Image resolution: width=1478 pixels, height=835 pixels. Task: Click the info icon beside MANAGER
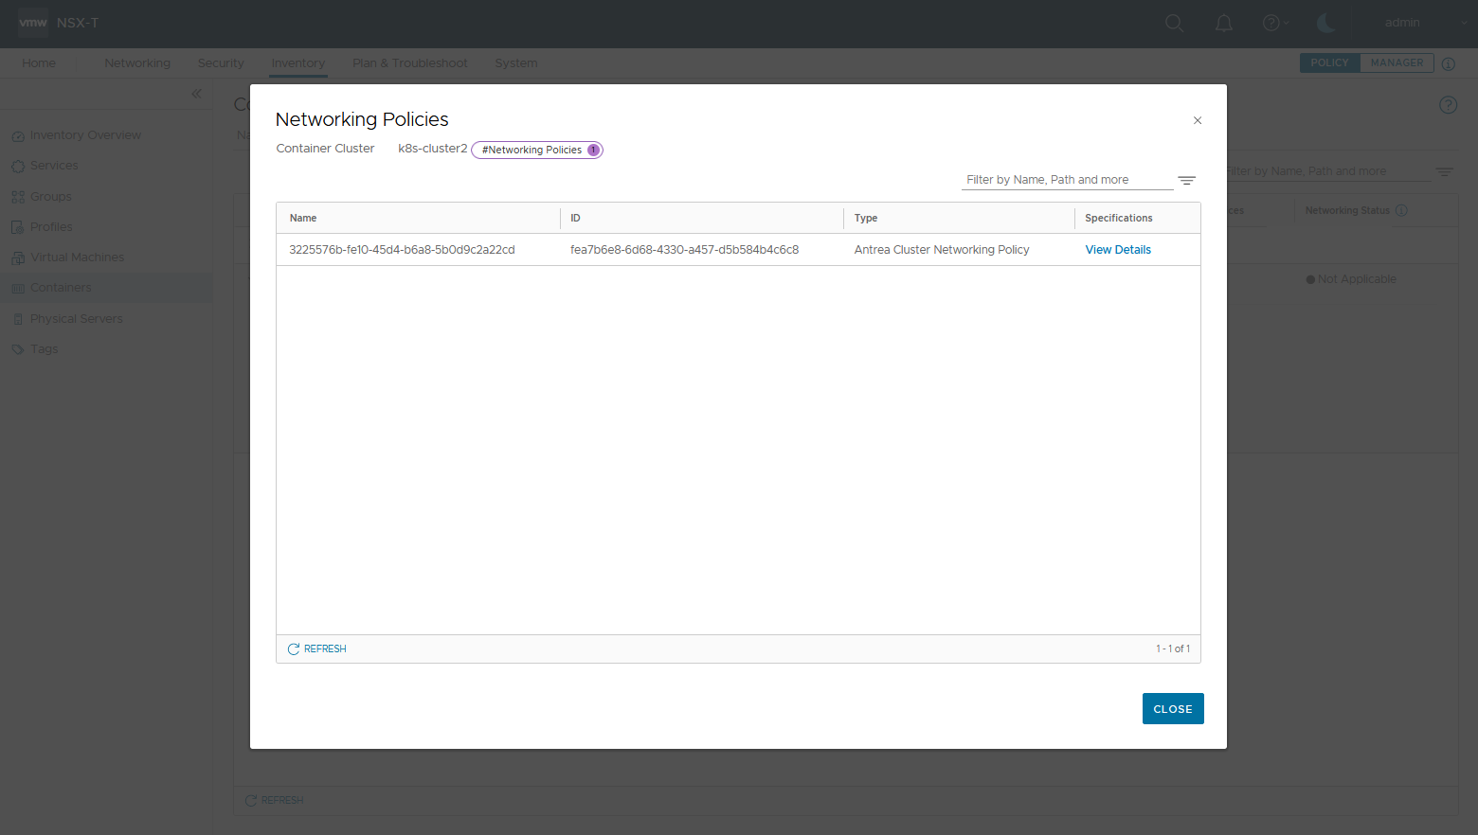(x=1449, y=63)
